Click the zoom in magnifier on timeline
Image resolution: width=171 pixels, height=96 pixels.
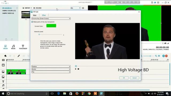point(156,56)
